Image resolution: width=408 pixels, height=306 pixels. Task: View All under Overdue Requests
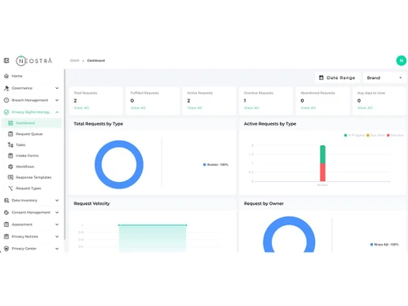(x=251, y=108)
